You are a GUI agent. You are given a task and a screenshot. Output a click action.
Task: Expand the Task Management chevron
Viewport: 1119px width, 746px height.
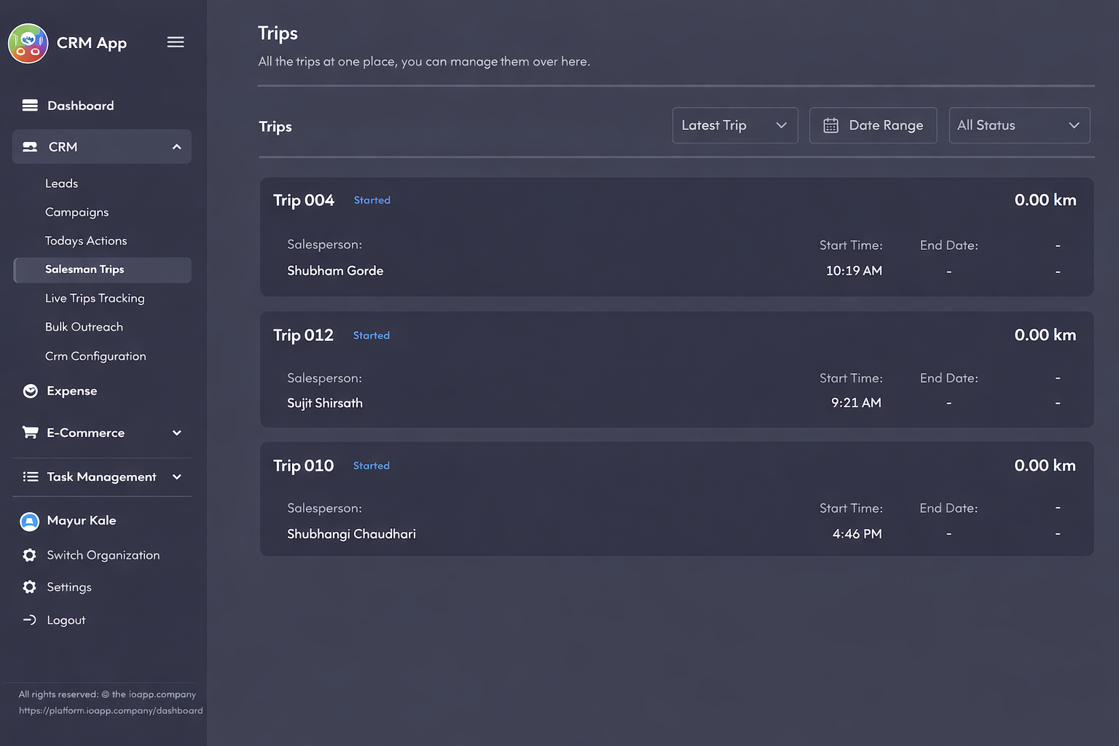(x=176, y=477)
